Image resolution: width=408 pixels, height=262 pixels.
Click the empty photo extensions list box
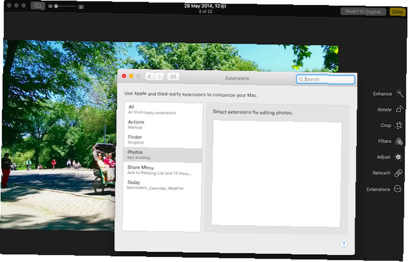pos(276,173)
